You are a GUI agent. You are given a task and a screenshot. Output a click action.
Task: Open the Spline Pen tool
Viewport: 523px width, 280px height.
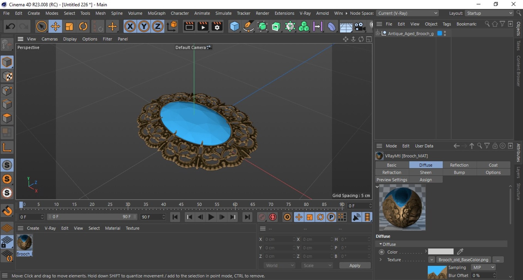coord(248,26)
